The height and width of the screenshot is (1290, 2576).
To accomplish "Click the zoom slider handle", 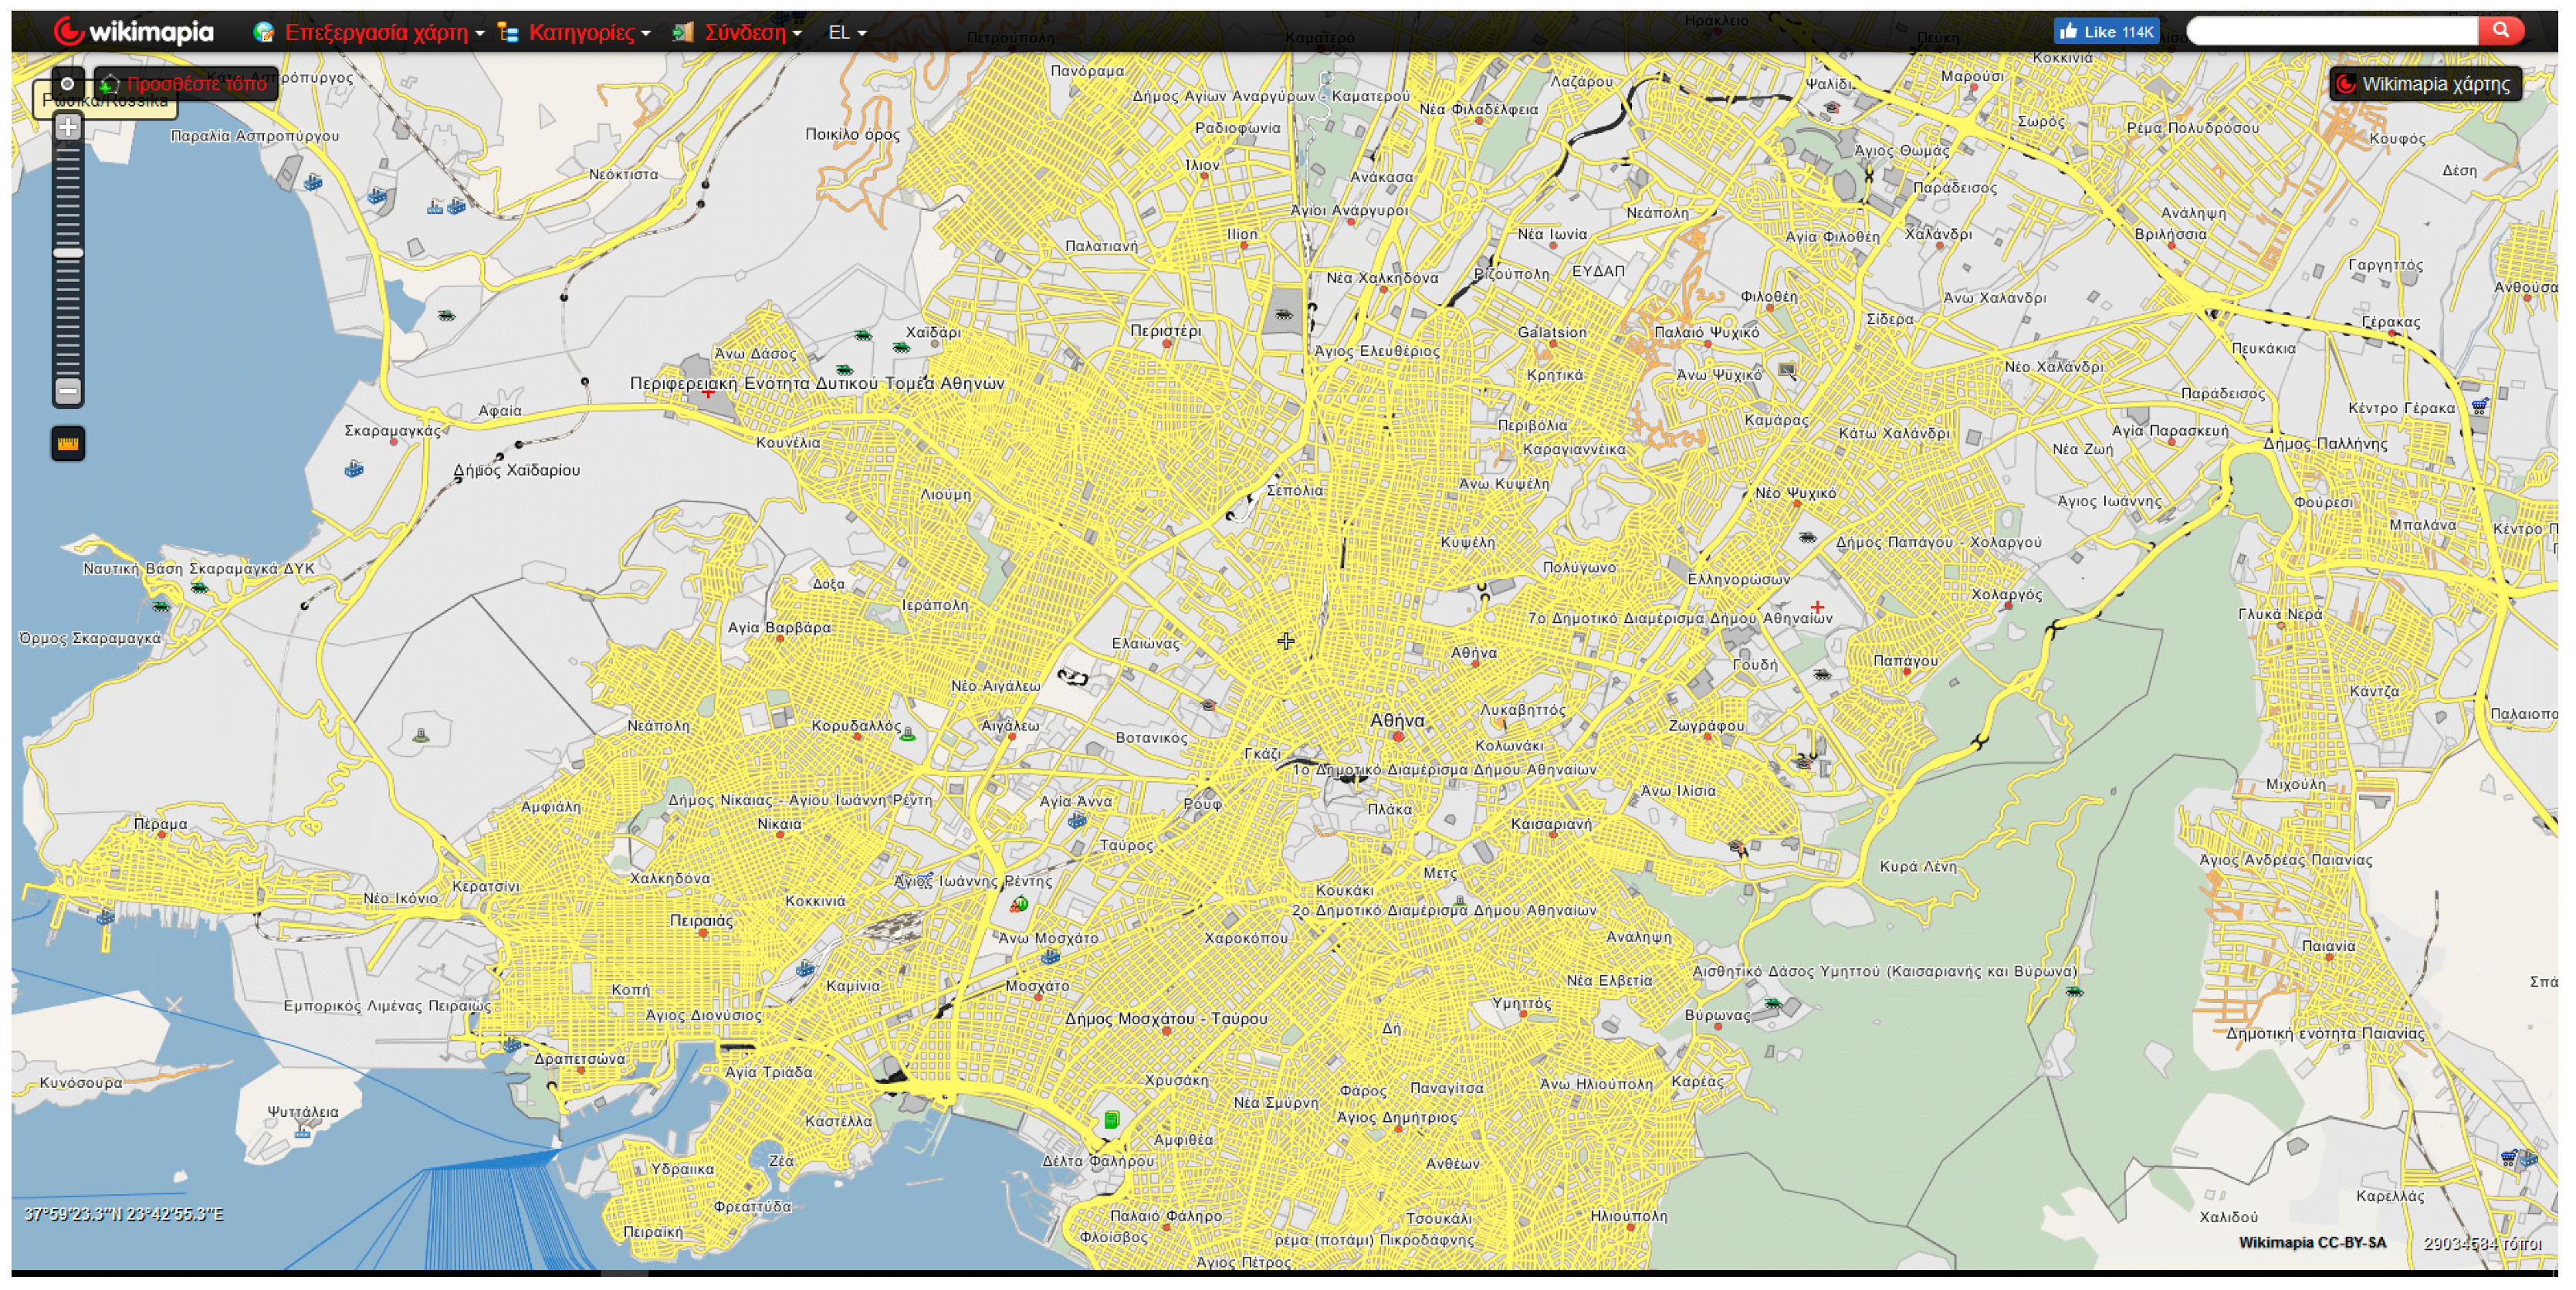I will click(x=68, y=253).
